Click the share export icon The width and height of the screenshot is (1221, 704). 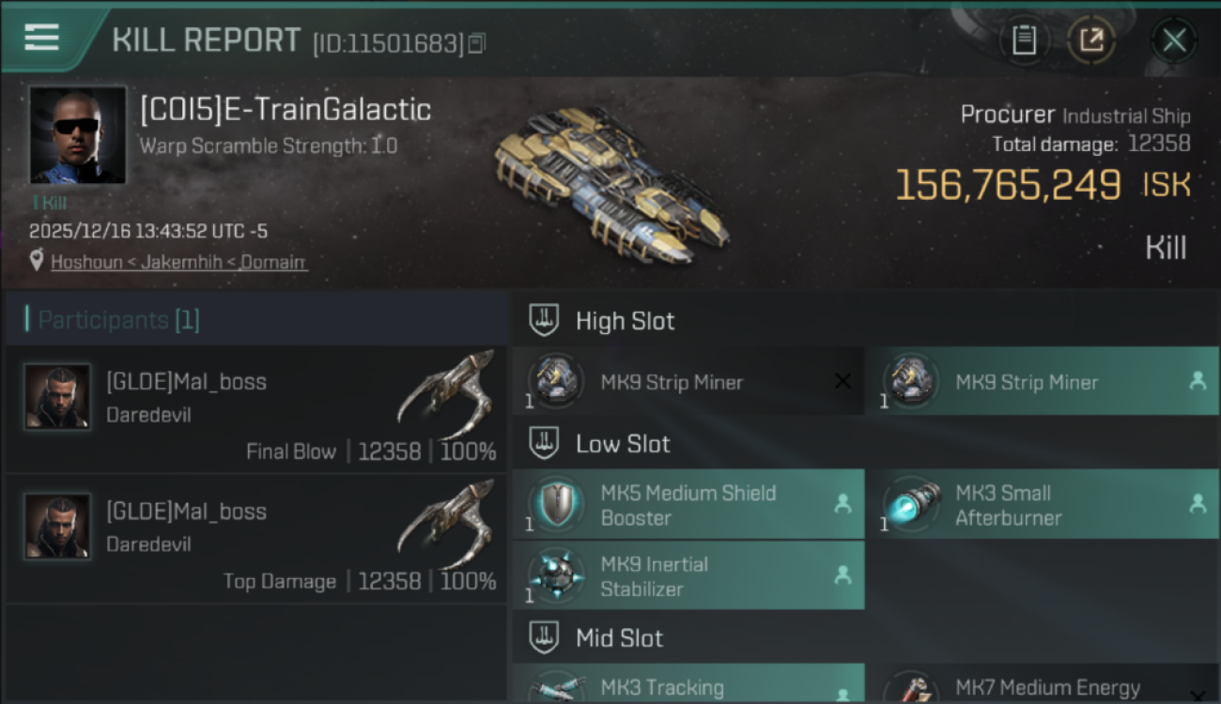[x=1091, y=40]
